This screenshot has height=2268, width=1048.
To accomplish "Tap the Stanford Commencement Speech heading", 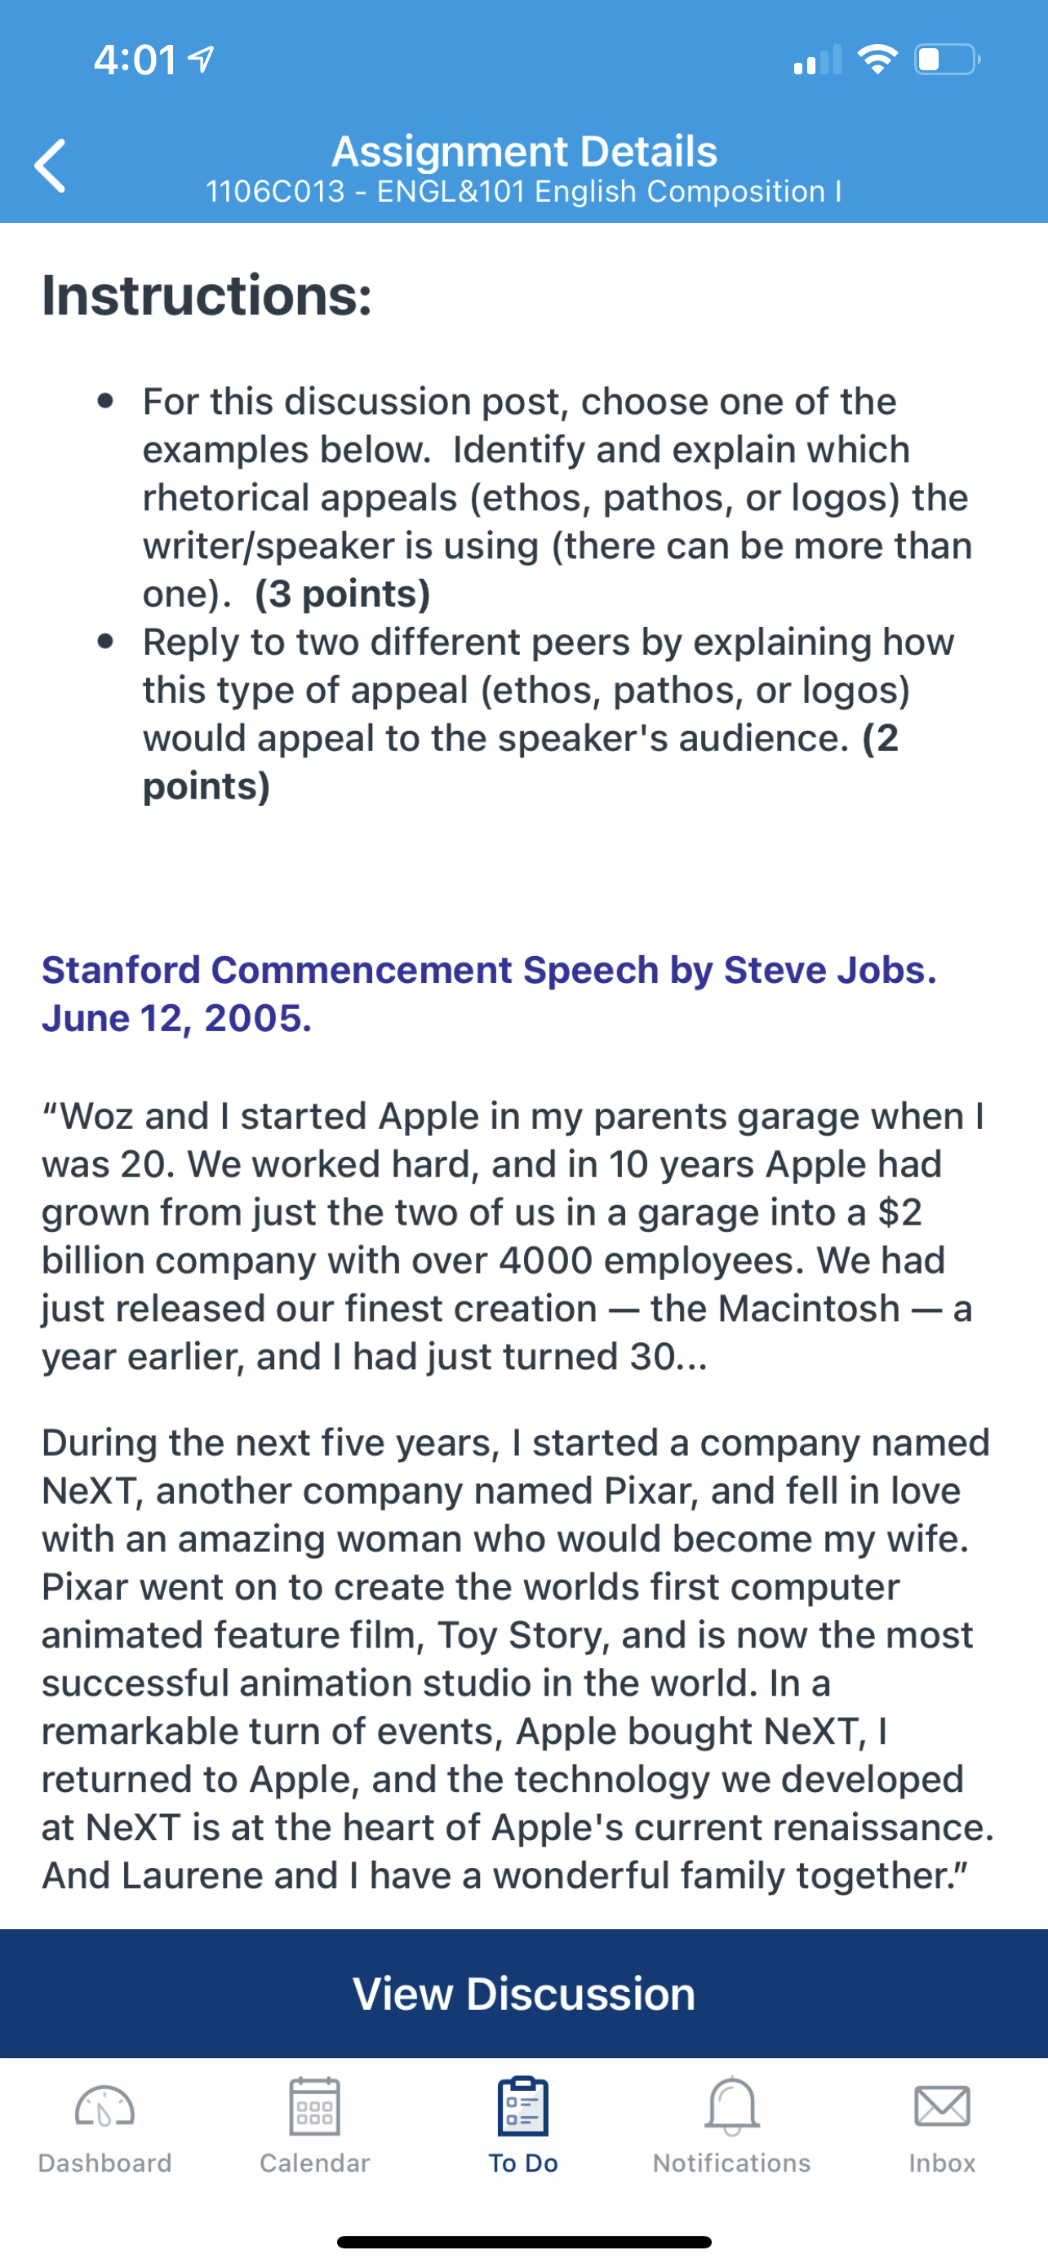I will click(489, 993).
